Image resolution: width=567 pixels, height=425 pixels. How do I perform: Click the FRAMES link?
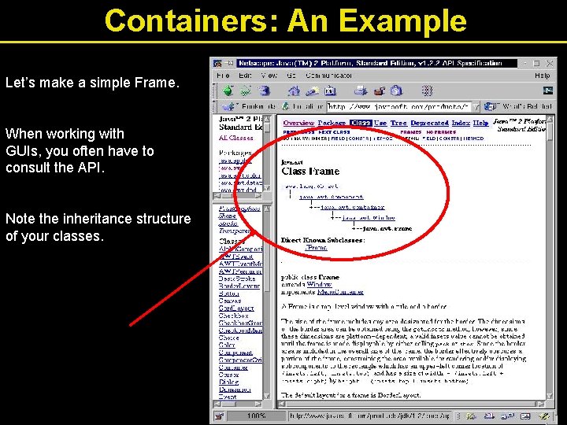click(411, 132)
